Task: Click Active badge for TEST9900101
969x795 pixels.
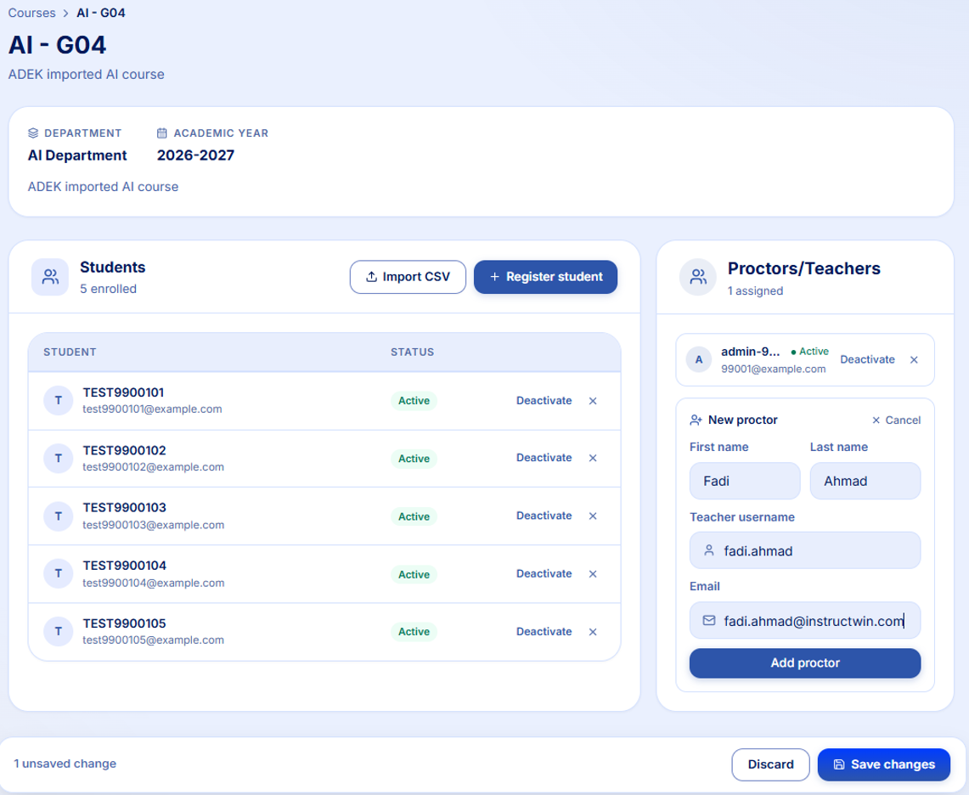Action: pyautogui.click(x=414, y=401)
